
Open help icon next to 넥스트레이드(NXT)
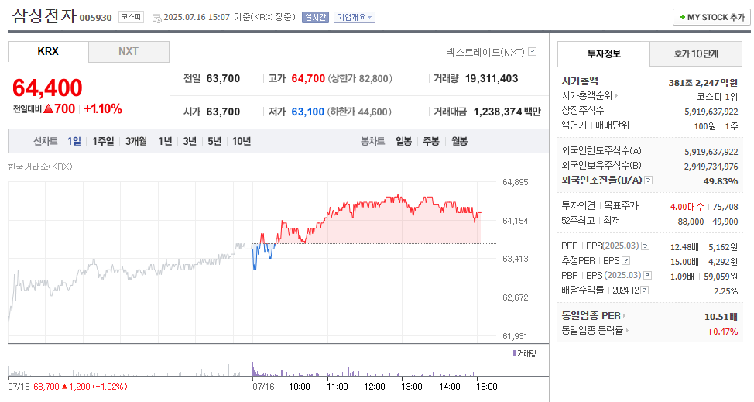(x=532, y=51)
